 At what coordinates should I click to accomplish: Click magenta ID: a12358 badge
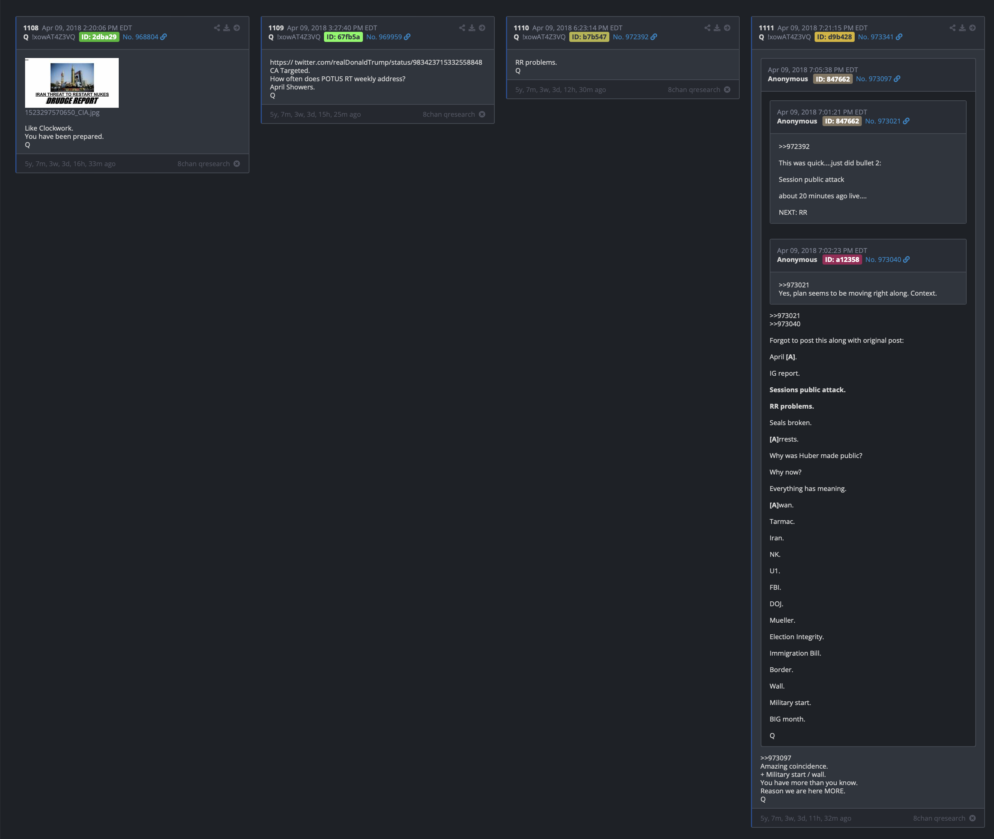pyautogui.click(x=842, y=260)
